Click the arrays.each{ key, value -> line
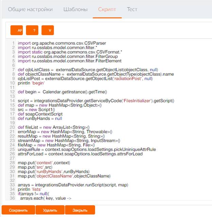Screen dimensions: 212x217 point(46,198)
